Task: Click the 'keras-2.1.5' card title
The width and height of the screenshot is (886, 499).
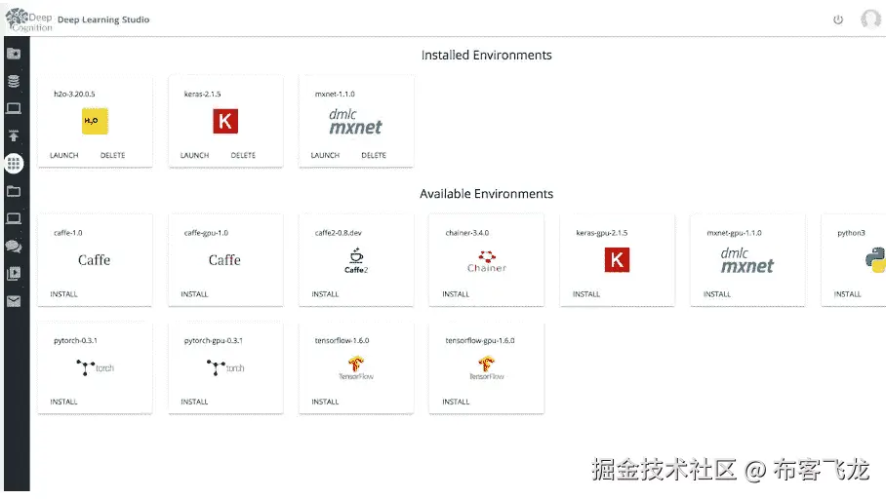Action: point(202,95)
